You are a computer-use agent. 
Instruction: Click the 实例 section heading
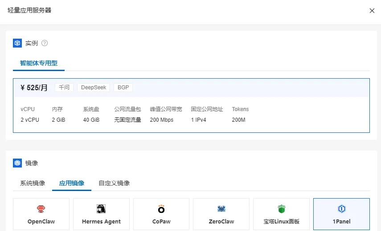pos(32,44)
